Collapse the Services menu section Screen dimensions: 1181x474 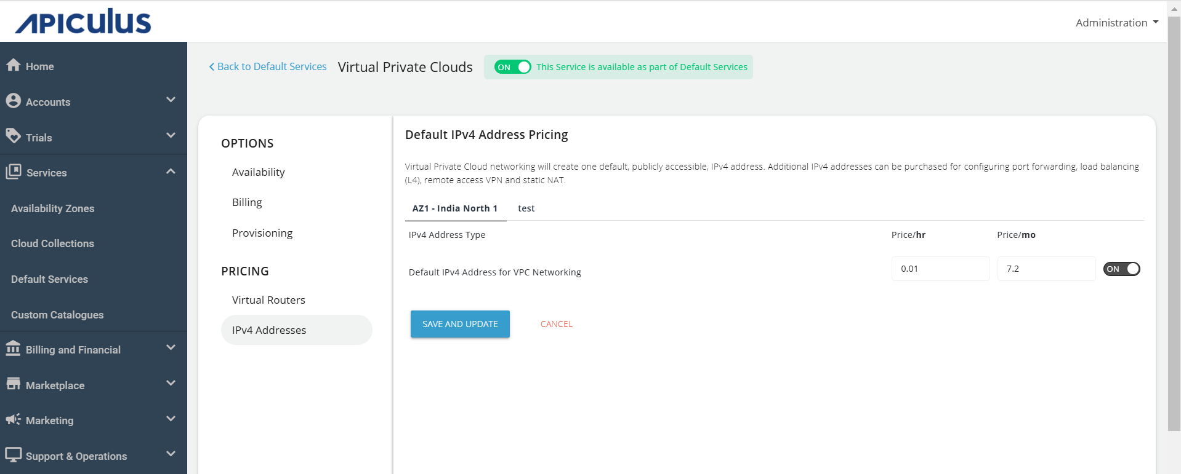[x=171, y=170]
